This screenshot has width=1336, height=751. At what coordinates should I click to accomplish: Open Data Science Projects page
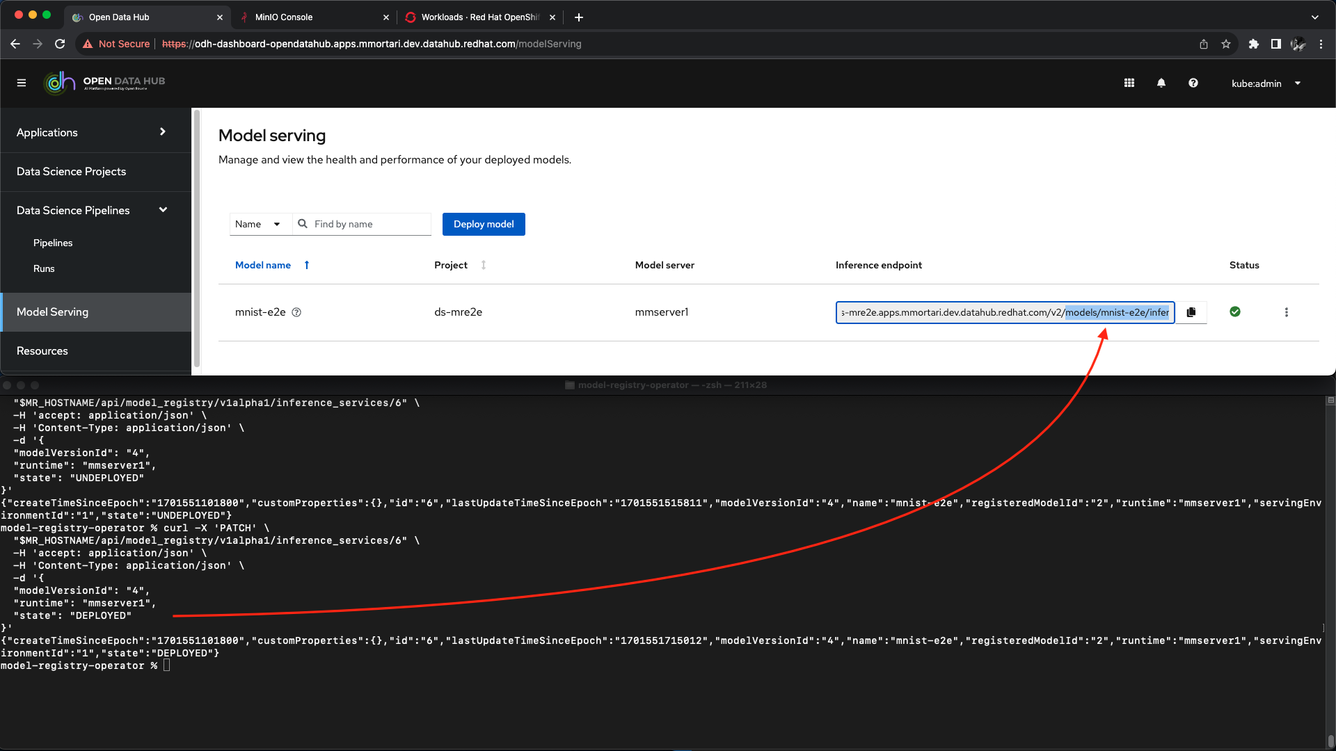coord(72,171)
